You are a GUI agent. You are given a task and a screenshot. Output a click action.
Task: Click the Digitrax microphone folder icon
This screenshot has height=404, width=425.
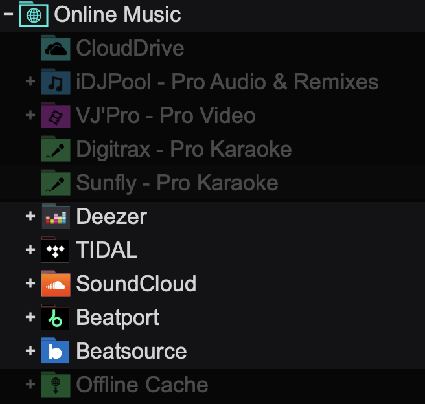55,149
